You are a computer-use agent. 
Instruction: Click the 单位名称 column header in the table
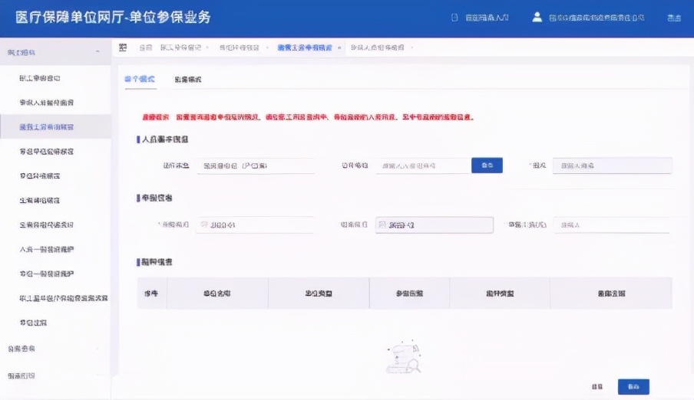[x=216, y=293]
